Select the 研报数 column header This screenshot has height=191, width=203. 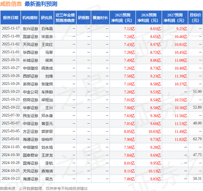84,18
